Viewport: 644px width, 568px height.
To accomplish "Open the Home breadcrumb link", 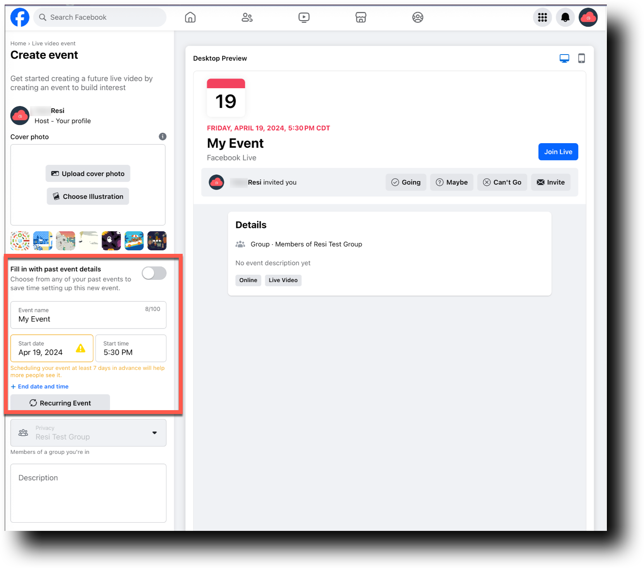I will click(18, 43).
